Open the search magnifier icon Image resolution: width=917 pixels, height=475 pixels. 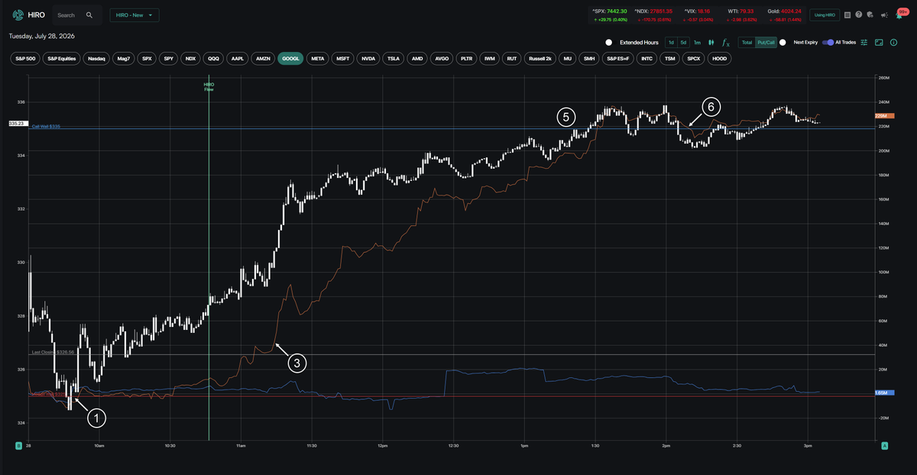click(x=89, y=15)
